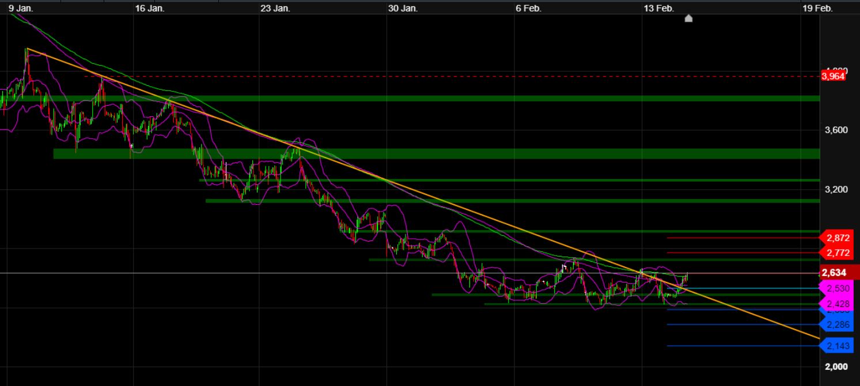This screenshot has height=386, width=860.
Task: Click the current price tag 2,634
Action: coord(834,273)
